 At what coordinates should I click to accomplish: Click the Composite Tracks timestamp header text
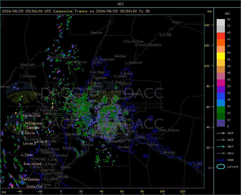click(76, 11)
